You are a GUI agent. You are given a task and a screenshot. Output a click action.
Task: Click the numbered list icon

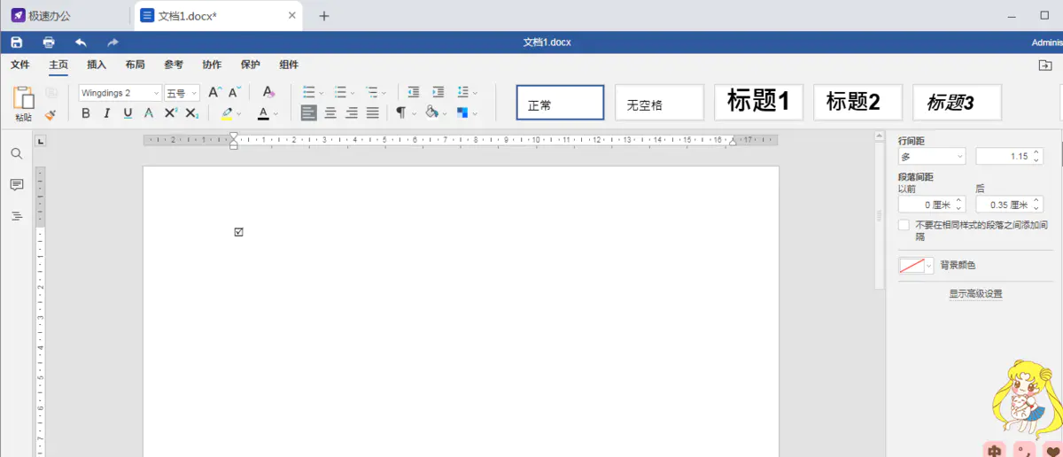click(340, 92)
